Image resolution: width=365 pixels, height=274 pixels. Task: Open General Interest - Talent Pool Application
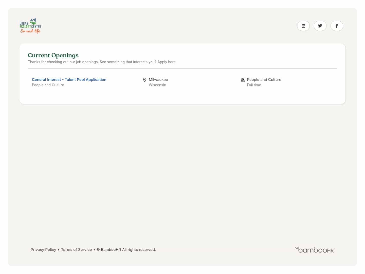[69, 80]
